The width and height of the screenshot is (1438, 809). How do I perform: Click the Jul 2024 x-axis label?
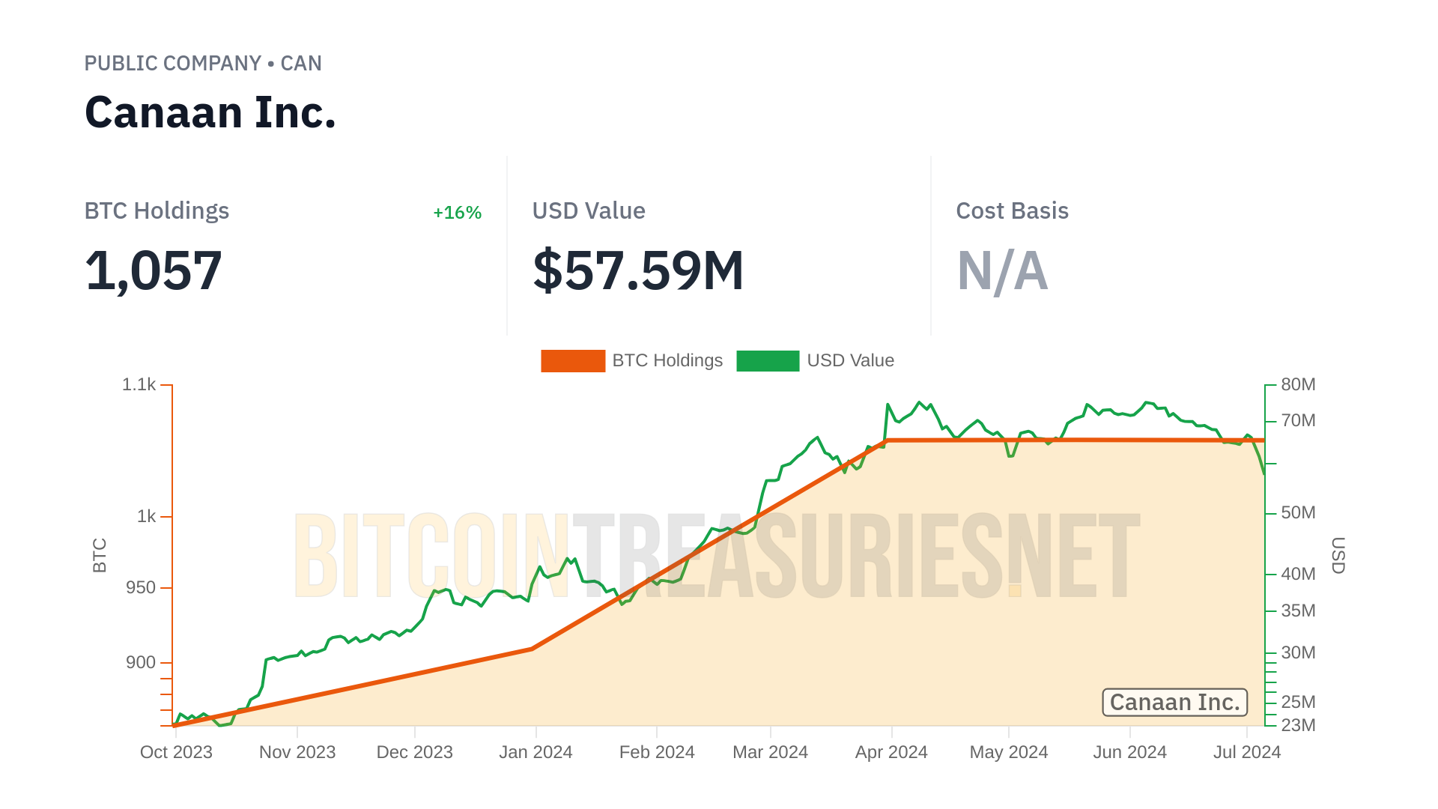pyautogui.click(x=1247, y=752)
